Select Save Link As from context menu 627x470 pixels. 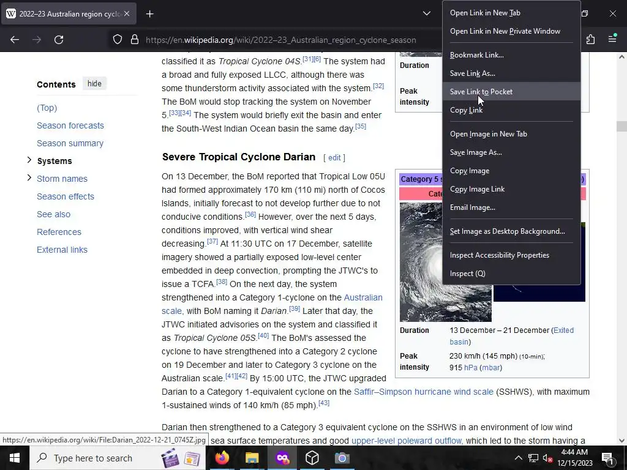click(x=511, y=73)
